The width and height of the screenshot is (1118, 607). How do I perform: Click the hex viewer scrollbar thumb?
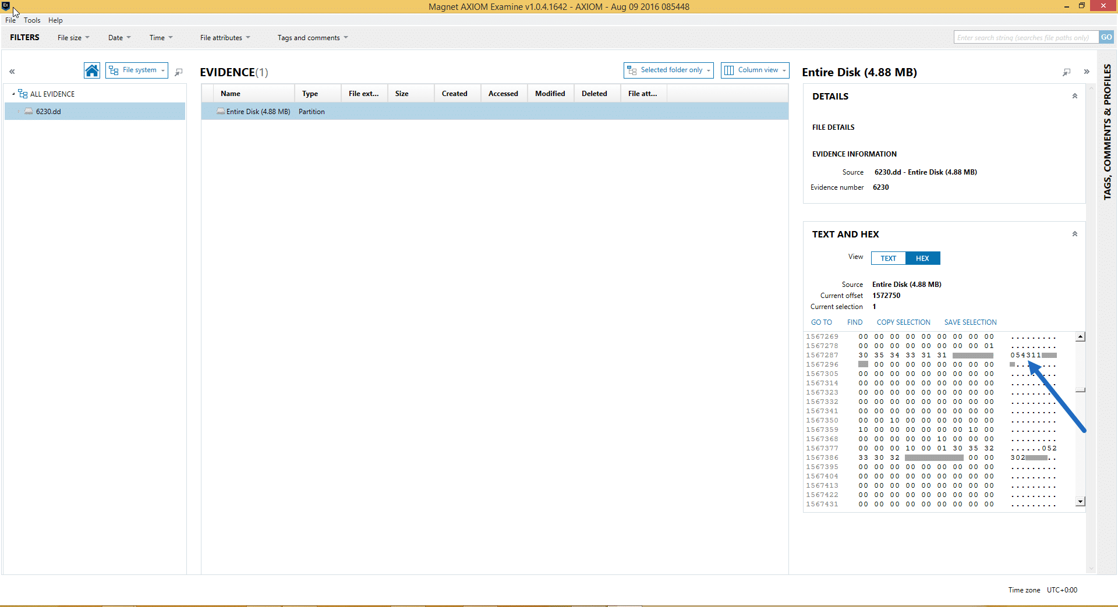pos(1081,390)
